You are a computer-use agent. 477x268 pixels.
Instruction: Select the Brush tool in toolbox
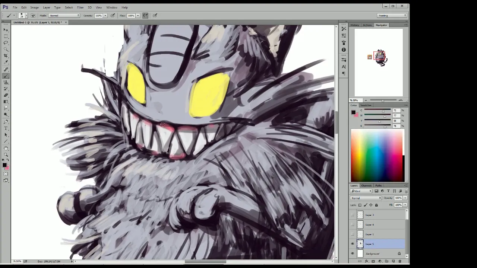pos(6,76)
